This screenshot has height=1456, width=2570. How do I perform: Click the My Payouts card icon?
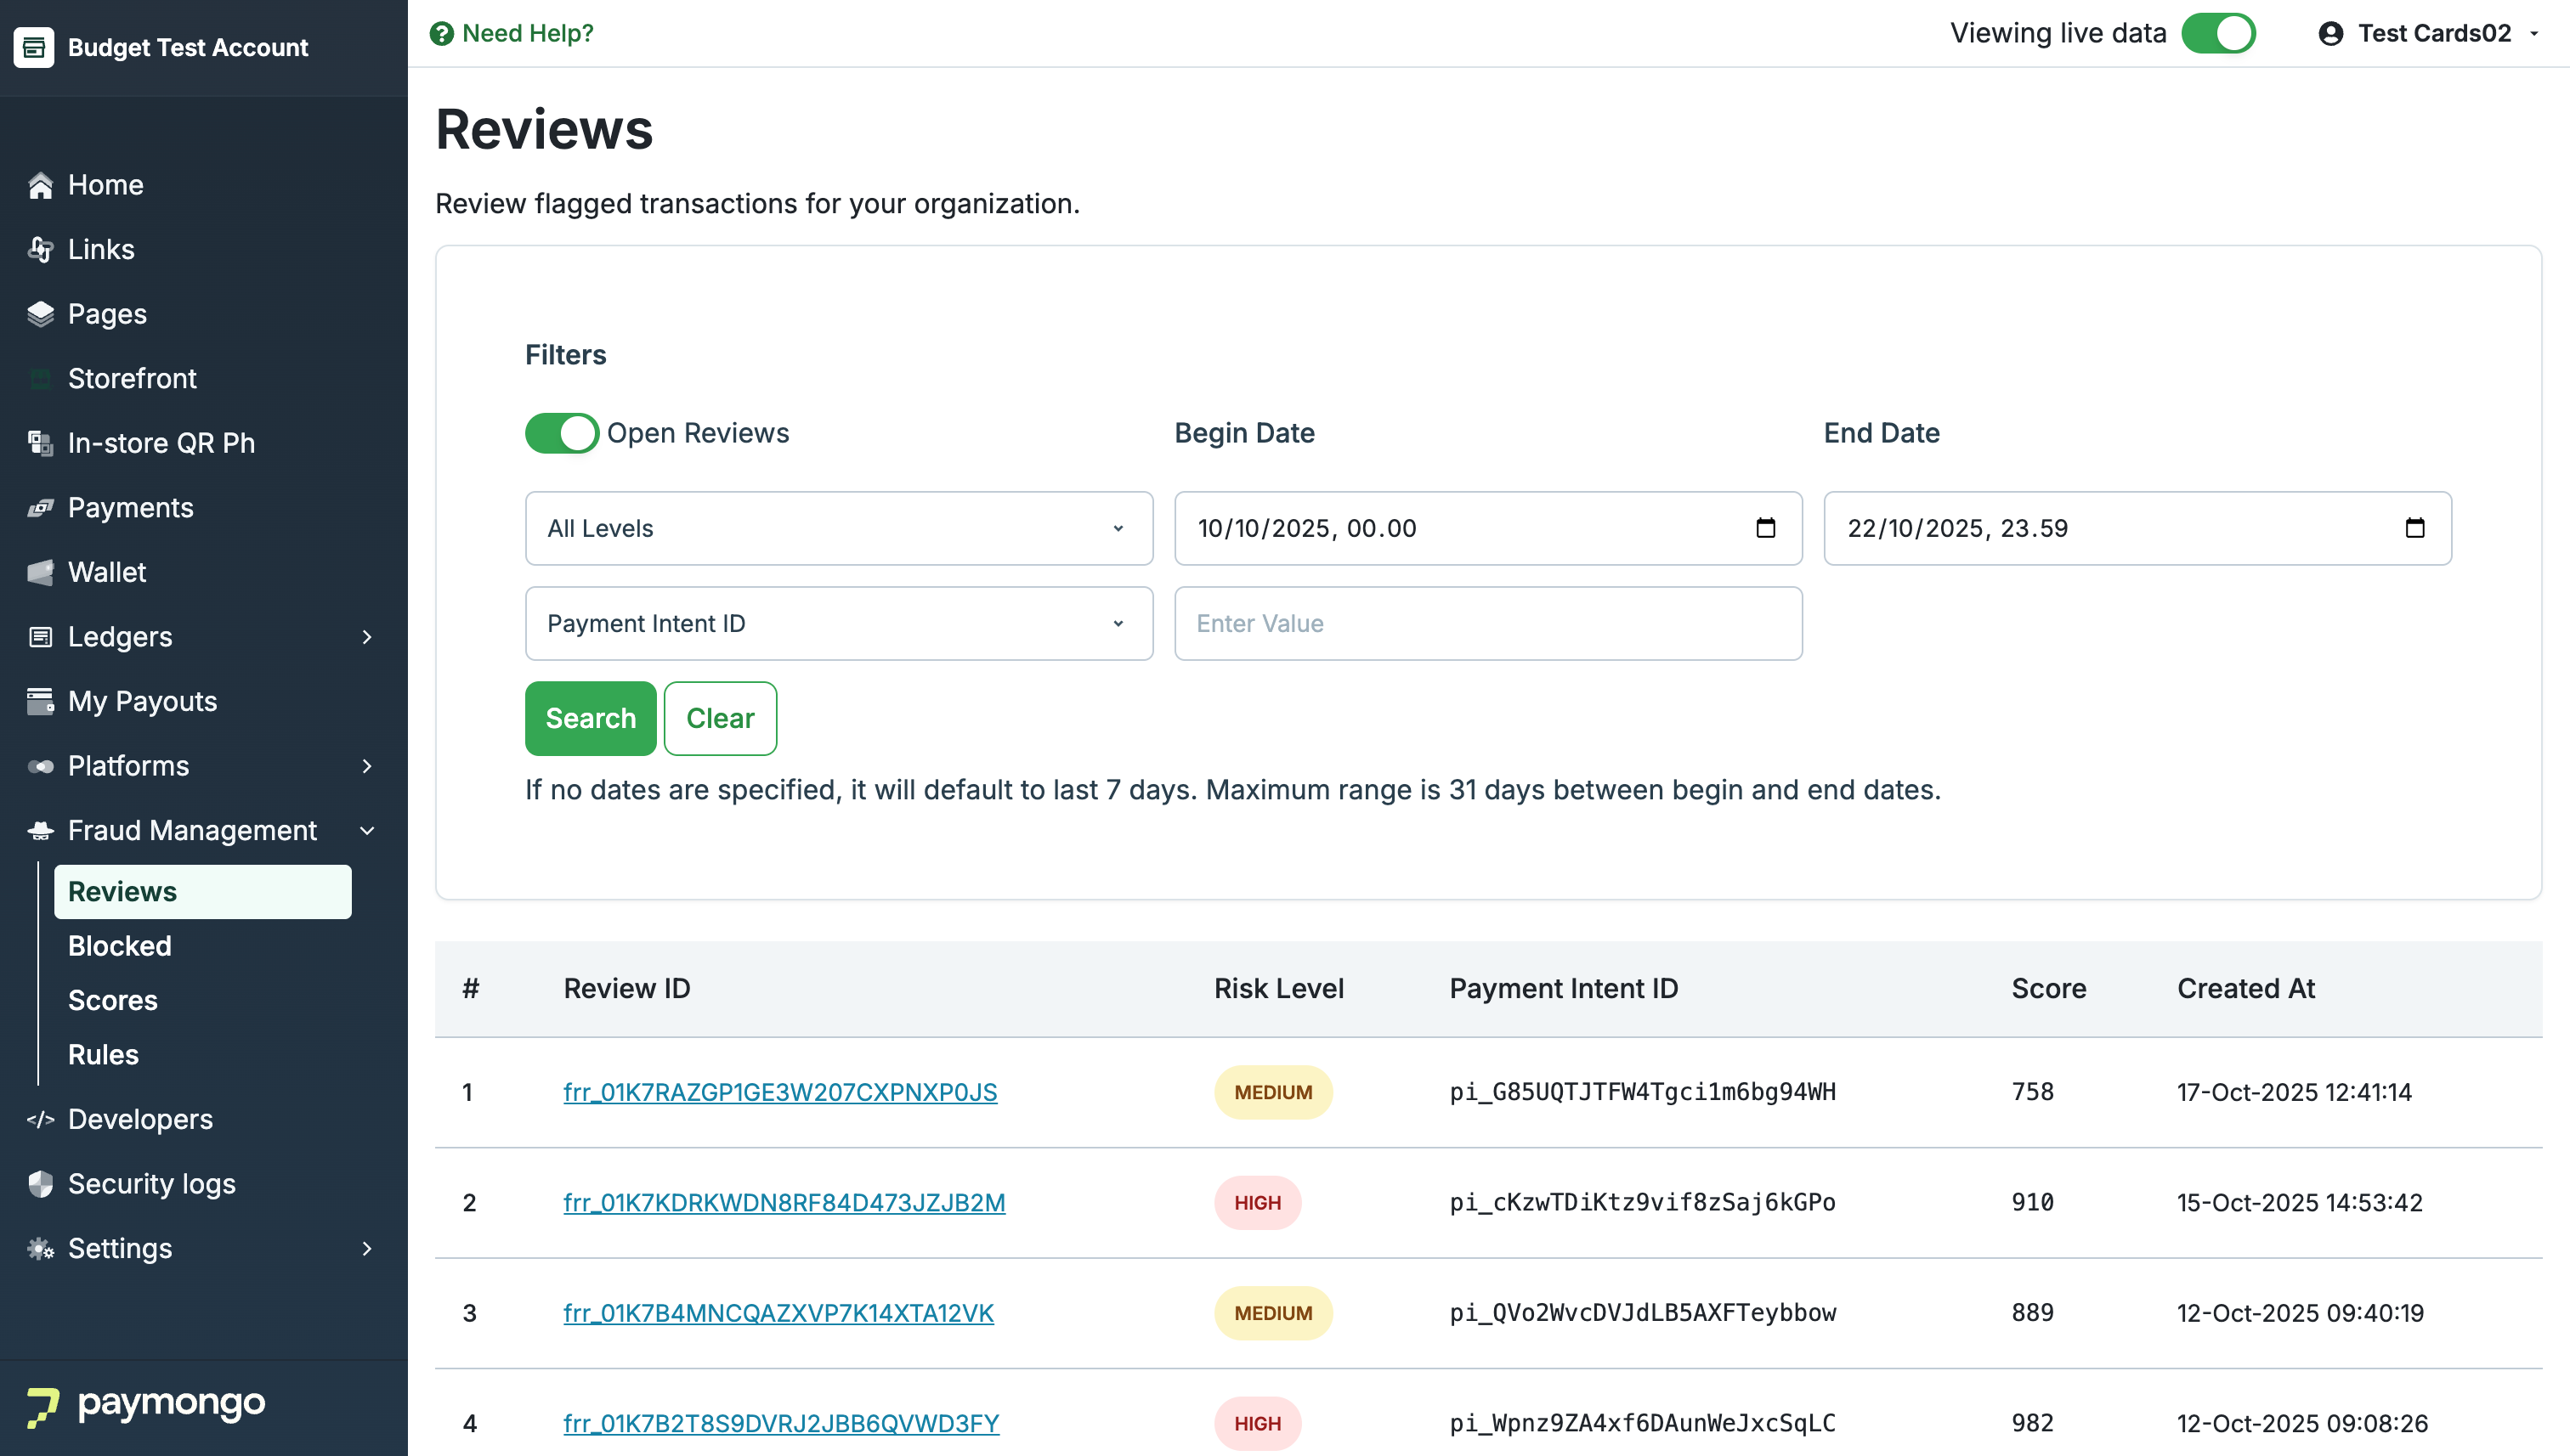pyautogui.click(x=40, y=701)
